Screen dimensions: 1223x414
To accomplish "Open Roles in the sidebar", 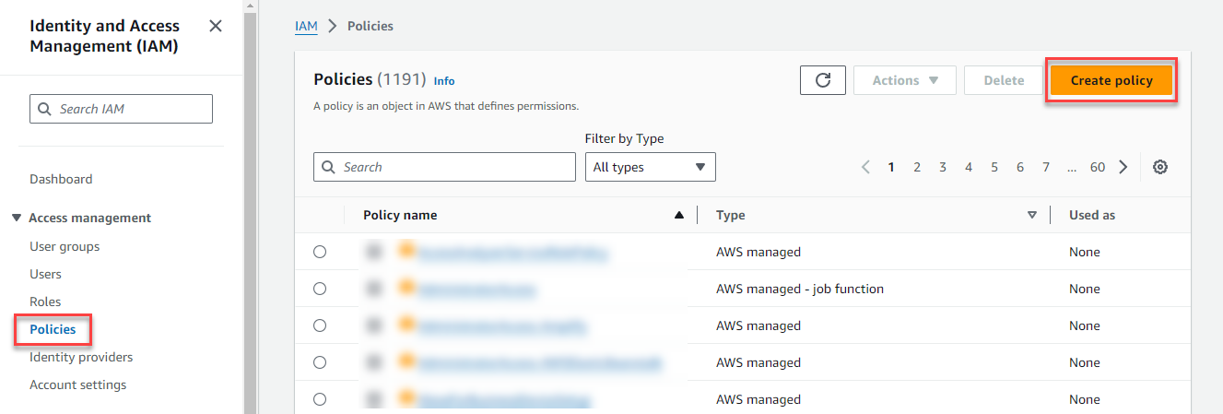I will (45, 302).
